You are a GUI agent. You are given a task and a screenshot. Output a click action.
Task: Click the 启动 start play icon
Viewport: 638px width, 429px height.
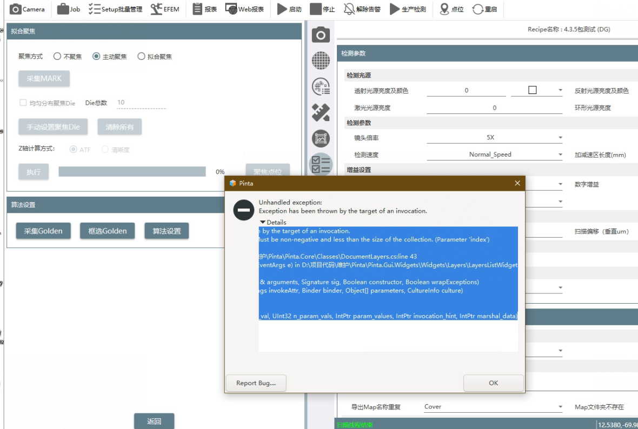282,9
